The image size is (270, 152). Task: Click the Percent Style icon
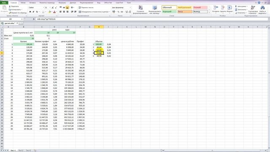point(119,12)
